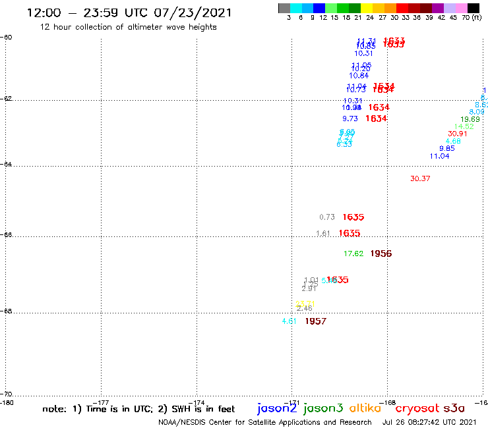Click the light blue 8.09 value

tap(477, 112)
